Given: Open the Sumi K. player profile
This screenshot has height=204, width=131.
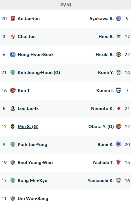Looking at the screenshot, I should (x=106, y=145).
